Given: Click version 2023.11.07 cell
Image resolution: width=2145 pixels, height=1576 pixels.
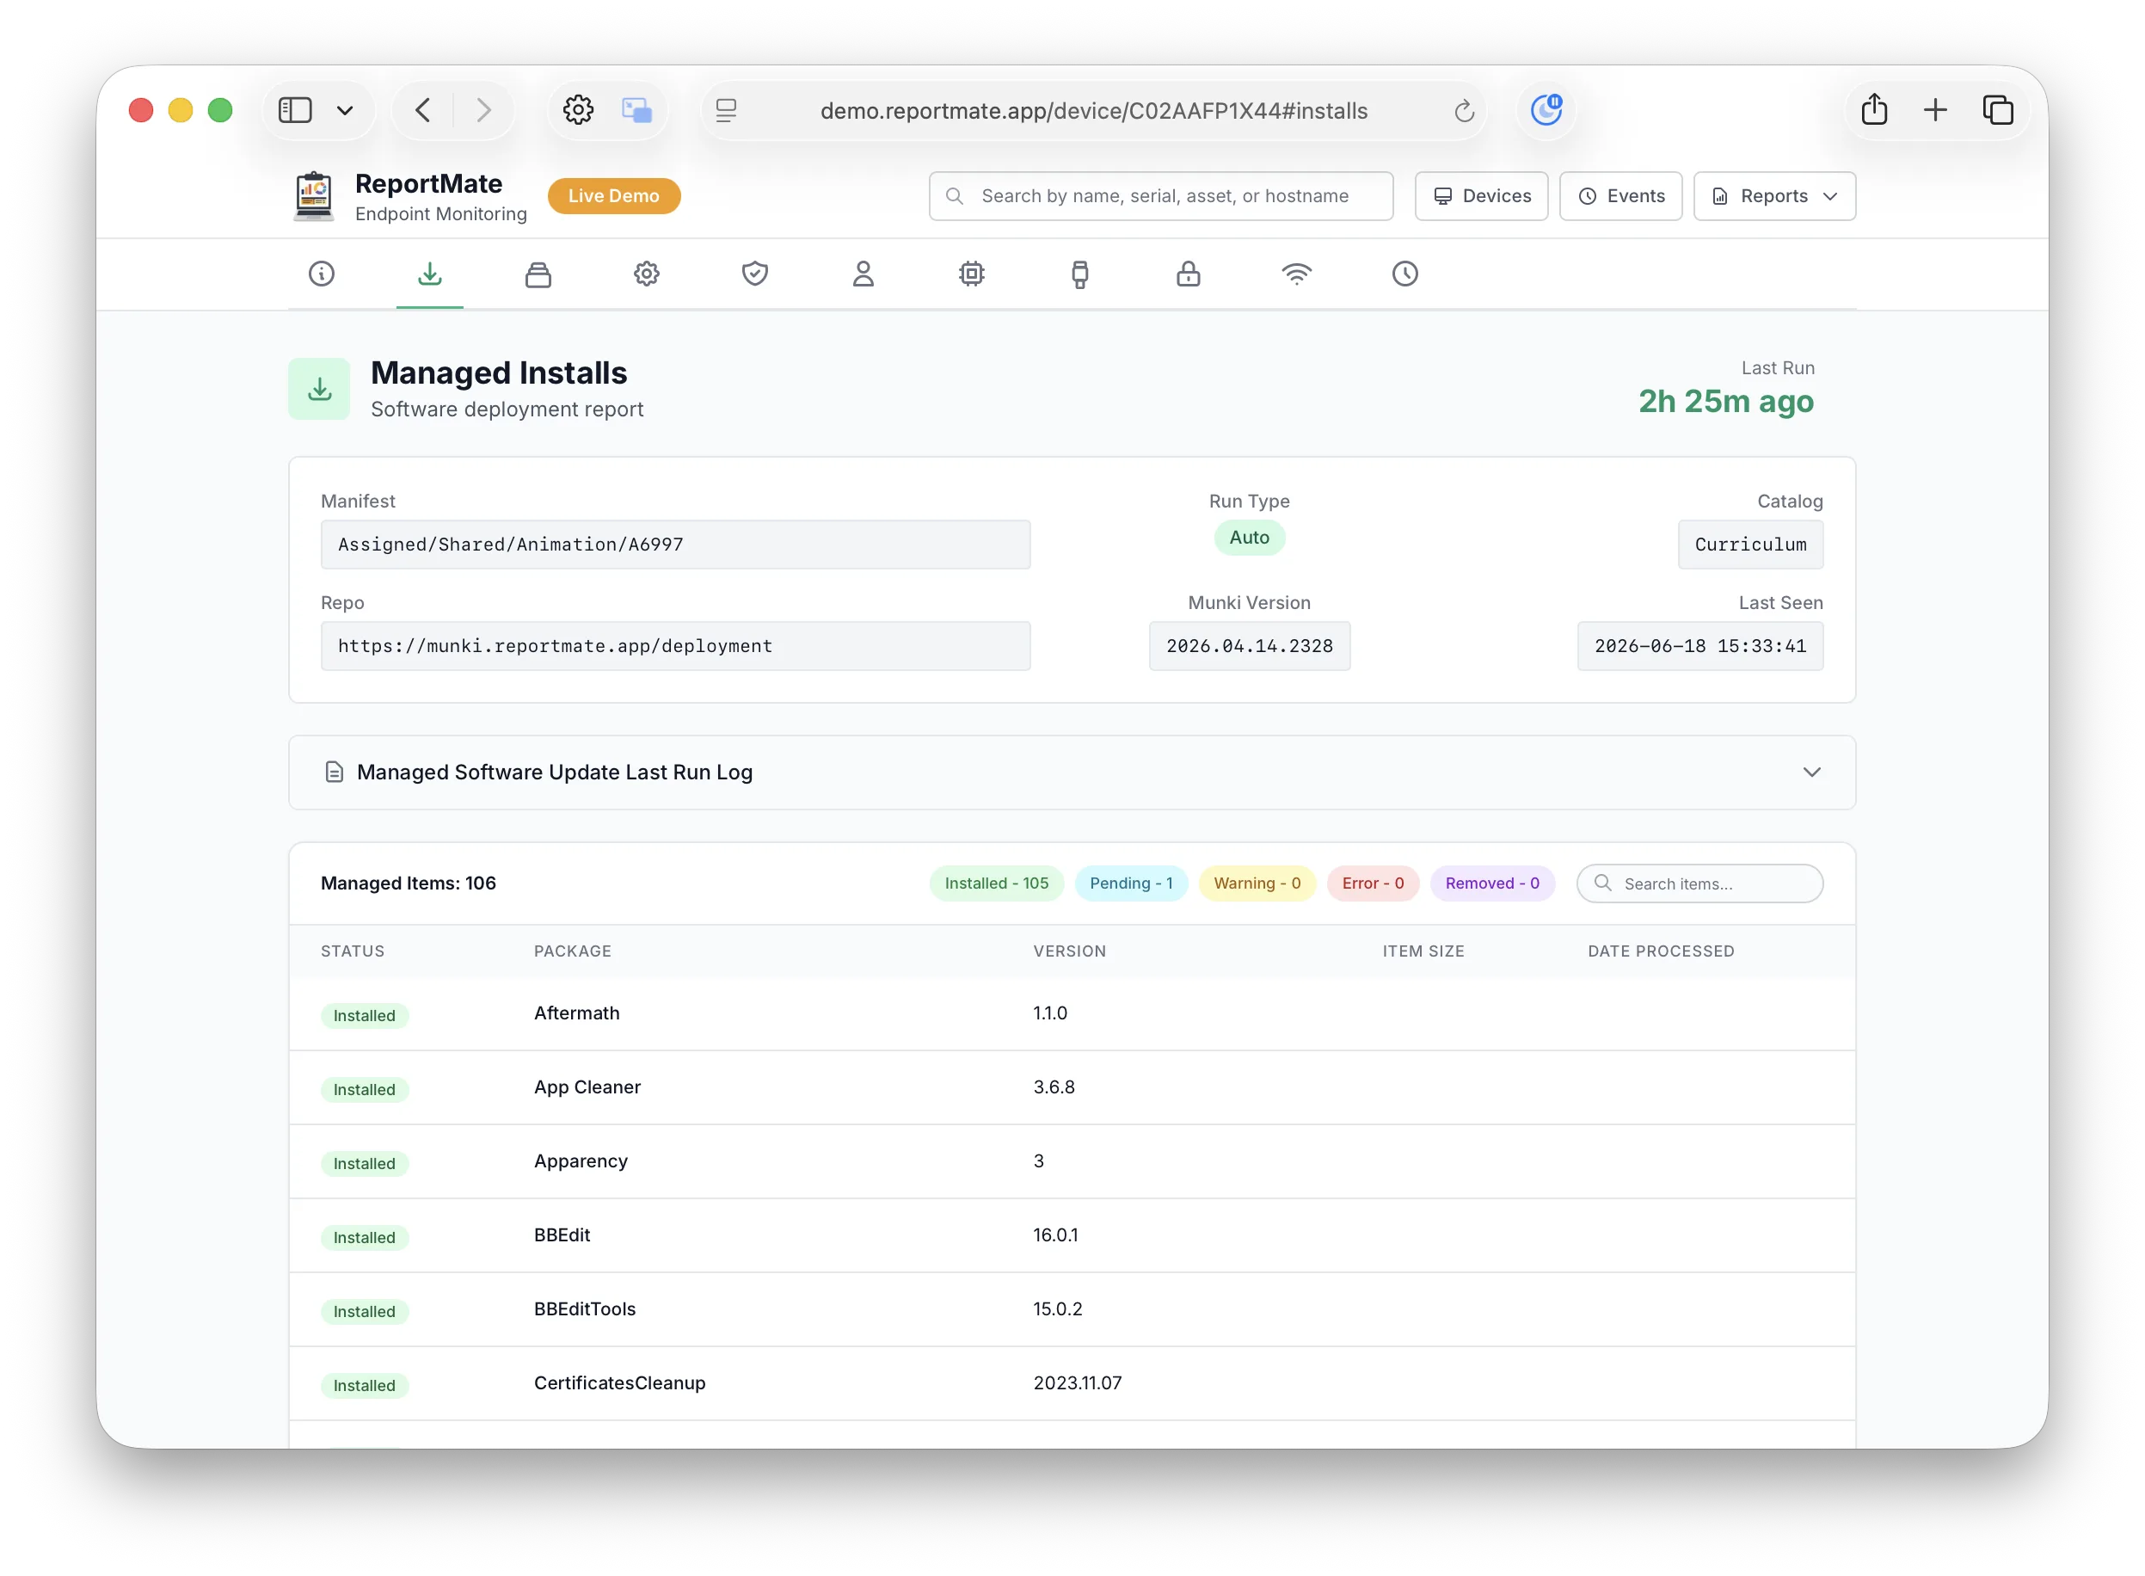Looking at the screenshot, I should (x=1077, y=1383).
